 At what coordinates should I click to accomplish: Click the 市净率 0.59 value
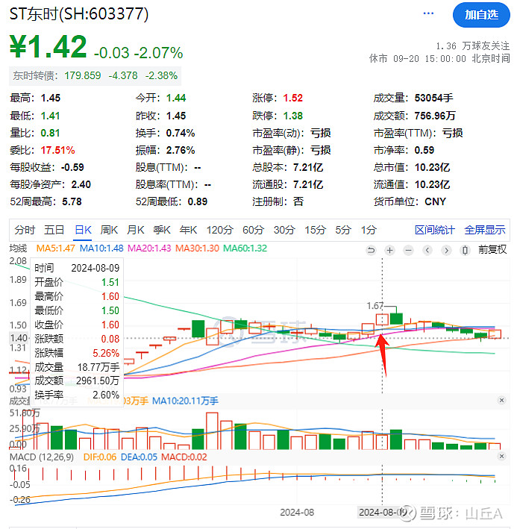(424, 150)
